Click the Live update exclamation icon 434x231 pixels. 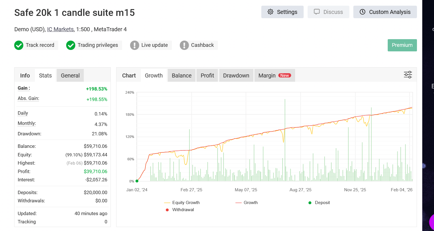[134, 45]
